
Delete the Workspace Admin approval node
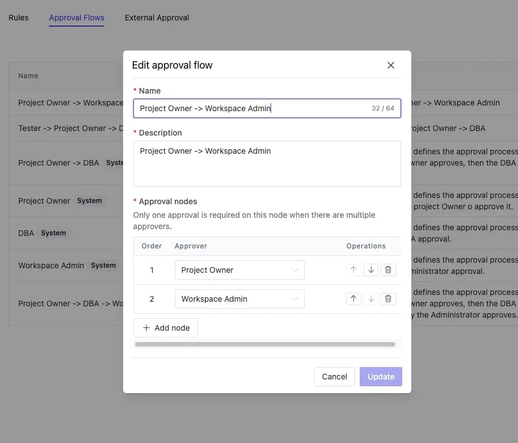388,299
